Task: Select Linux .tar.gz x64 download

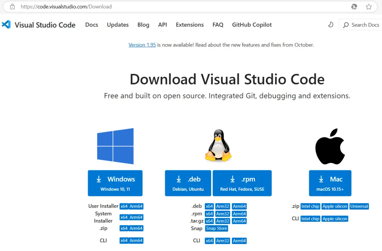Action: (209, 221)
